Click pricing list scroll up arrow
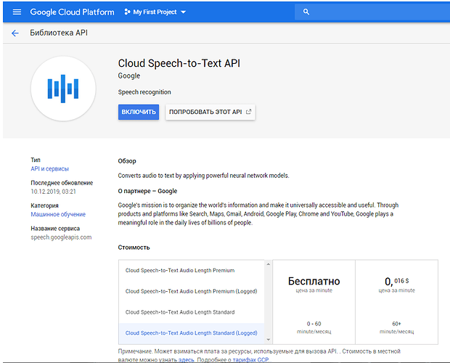The image size is (450, 363). [x=269, y=264]
